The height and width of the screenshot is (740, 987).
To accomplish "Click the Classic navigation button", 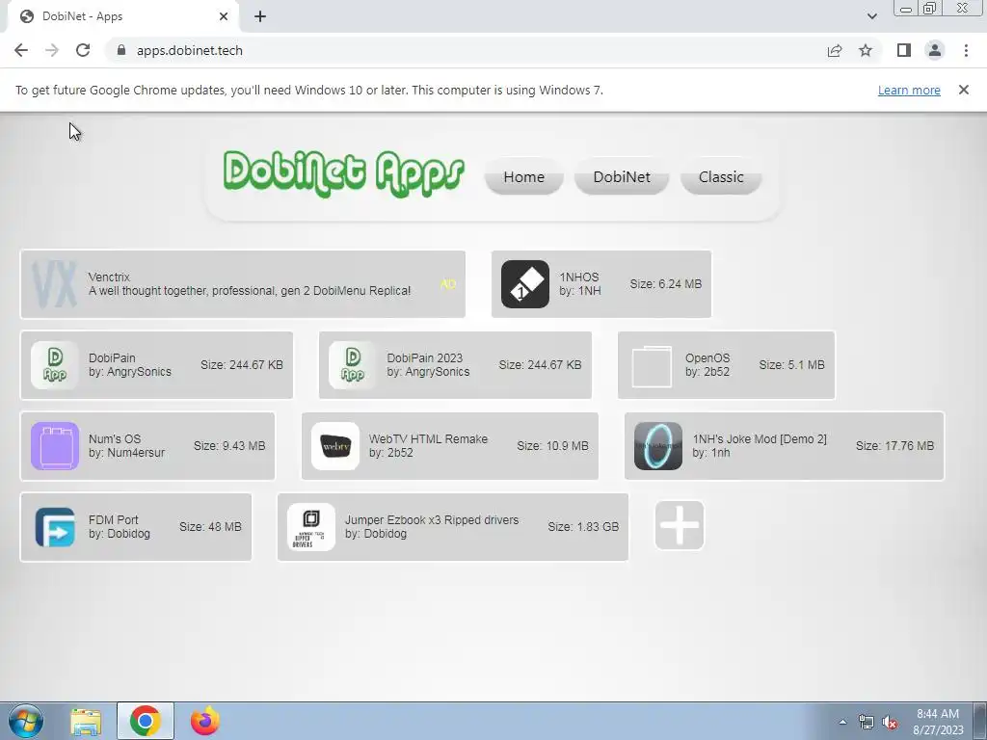I will (x=721, y=177).
